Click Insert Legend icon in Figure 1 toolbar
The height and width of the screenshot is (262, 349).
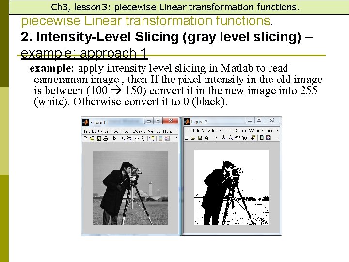click(x=167, y=138)
